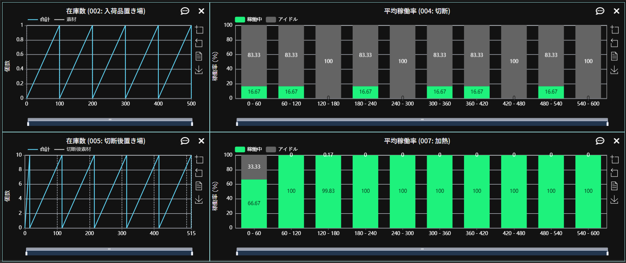Save 在庫数 (002: 入荷品置き場) chart as image
The width and height of the screenshot is (626, 263).
click(x=199, y=70)
